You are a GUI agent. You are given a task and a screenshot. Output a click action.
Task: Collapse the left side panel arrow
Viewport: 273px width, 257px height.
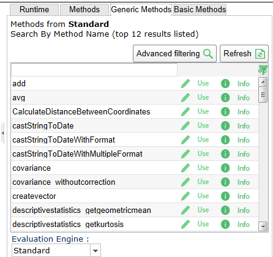click(x=2, y=133)
